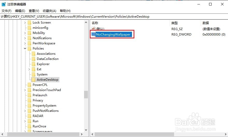Select the RunOnce folder icon
This screenshot has height=137, width=228.
tap(29, 126)
